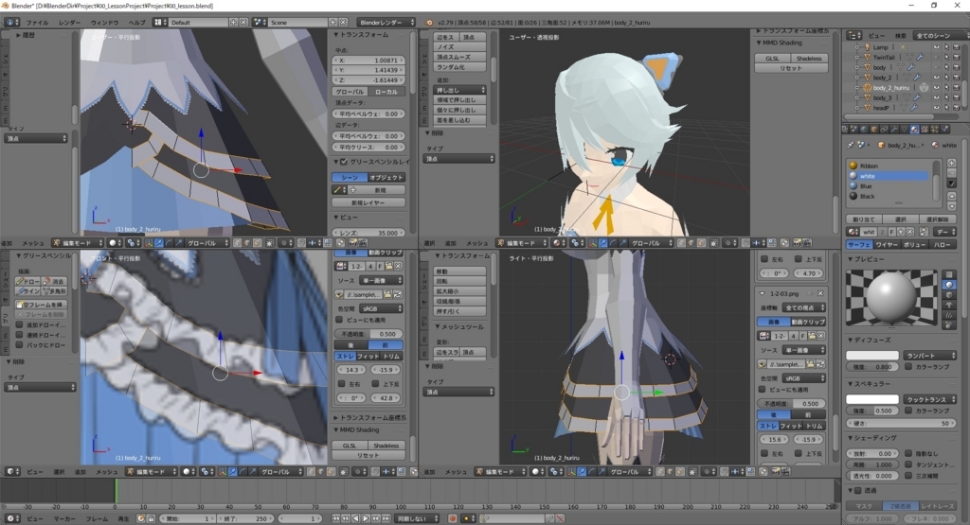Click the diffuse color swatch
This screenshot has height=525, width=970.
click(x=872, y=355)
